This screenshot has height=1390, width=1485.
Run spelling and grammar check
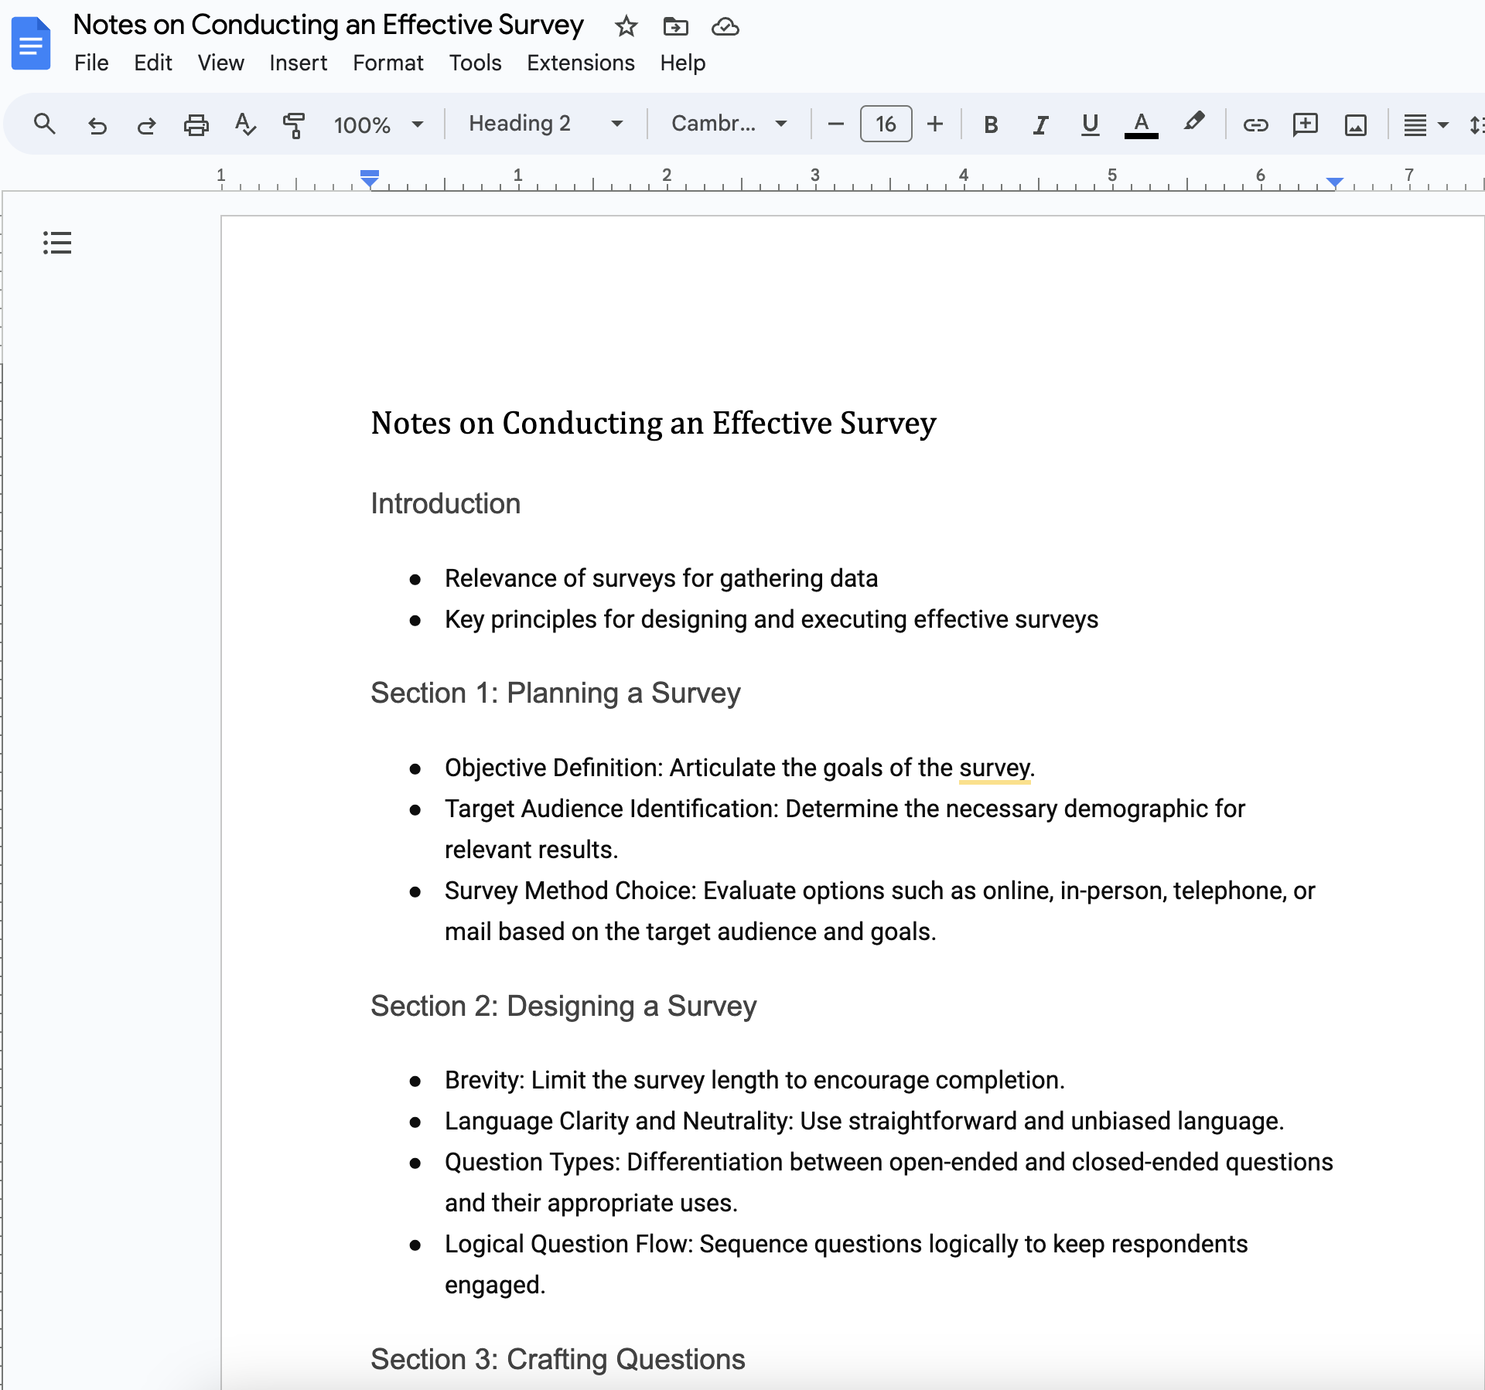click(245, 124)
